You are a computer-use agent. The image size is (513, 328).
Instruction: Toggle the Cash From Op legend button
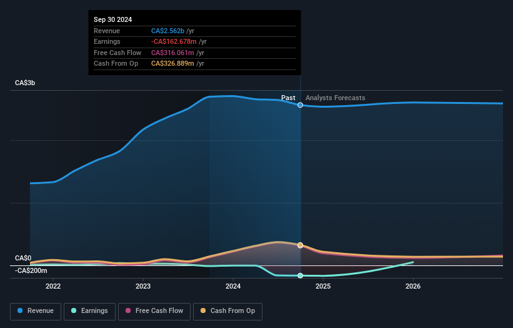pyautogui.click(x=227, y=311)
